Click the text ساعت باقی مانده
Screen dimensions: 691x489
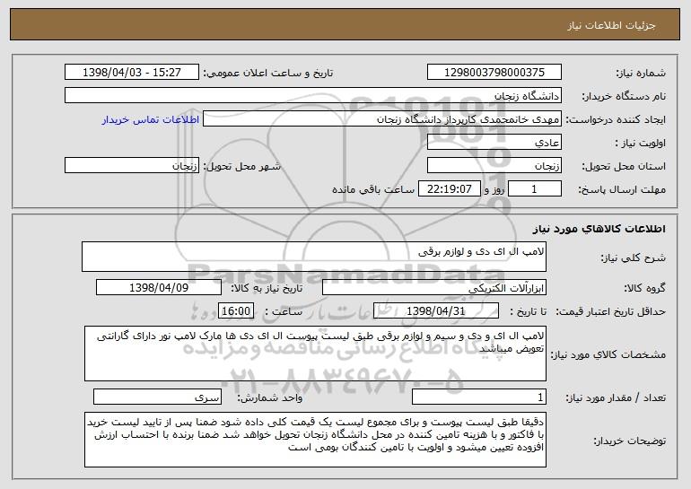(x=373, y=189)
